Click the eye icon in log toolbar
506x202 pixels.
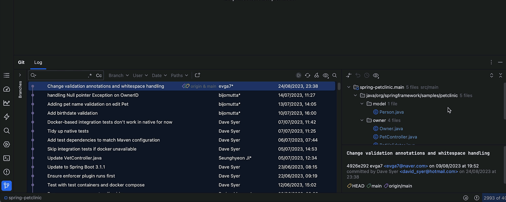[326, 75]
